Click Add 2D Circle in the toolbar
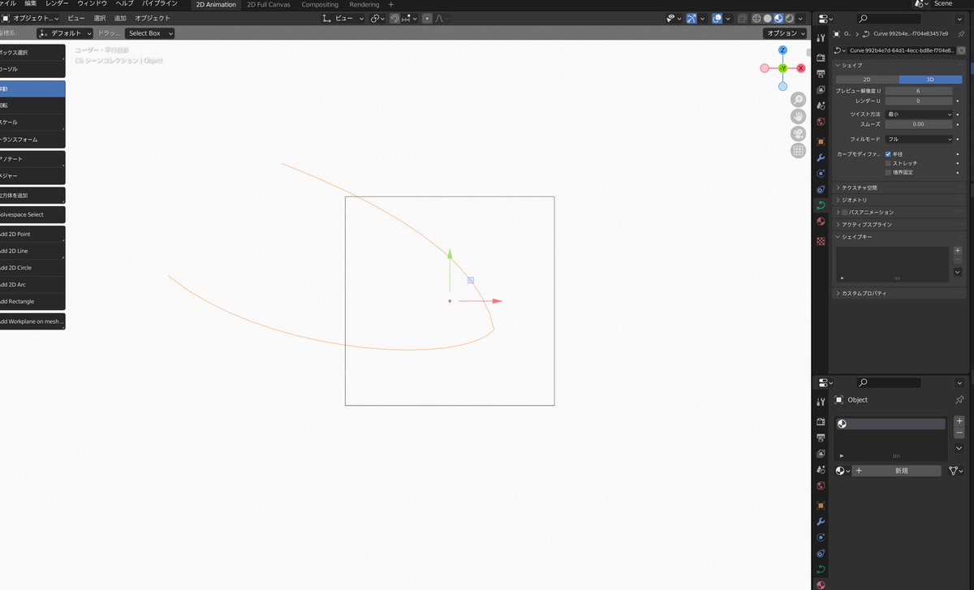Screen dimensions: 974x590 [32, 268]
